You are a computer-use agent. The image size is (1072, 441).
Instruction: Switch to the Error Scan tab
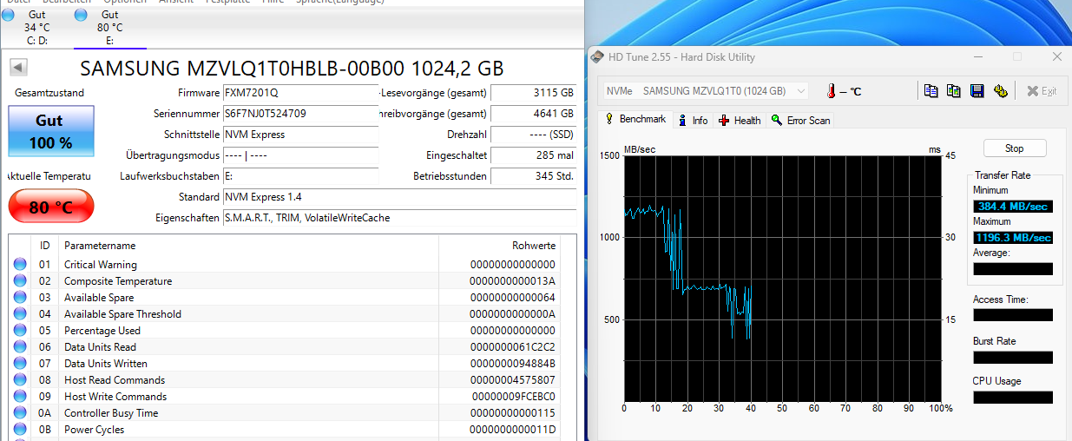[801, 121]
